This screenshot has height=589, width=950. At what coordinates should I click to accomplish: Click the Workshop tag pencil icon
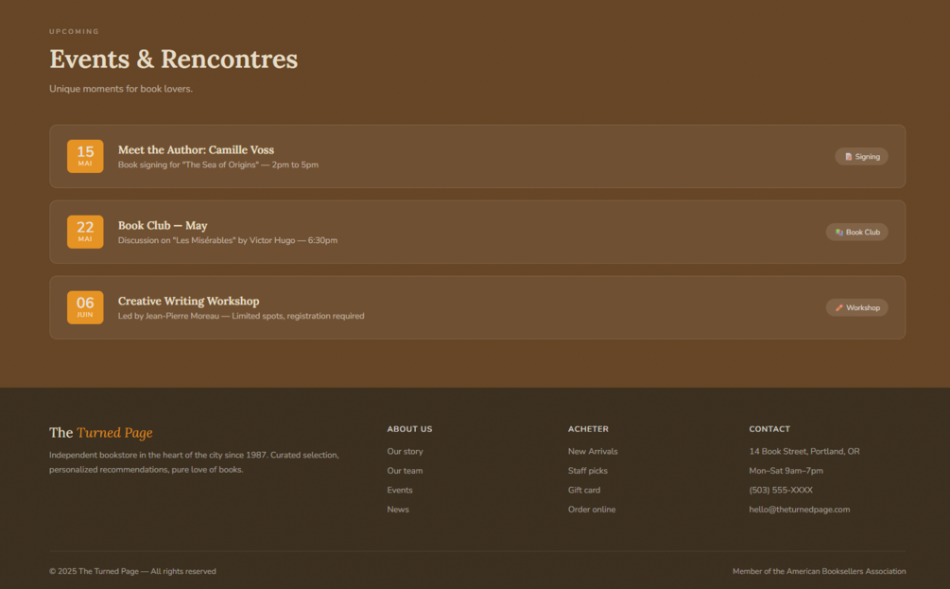839,308
